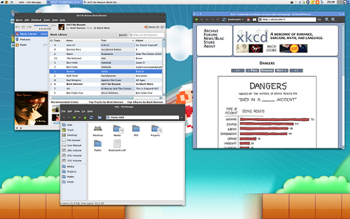350x219 pixels.
Task: Jump to the latest comic with the >| button
Action: [296, 70]
